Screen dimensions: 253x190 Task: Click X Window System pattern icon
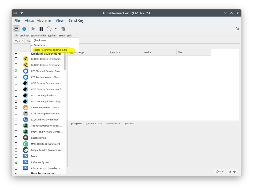[x=26, y=162]
